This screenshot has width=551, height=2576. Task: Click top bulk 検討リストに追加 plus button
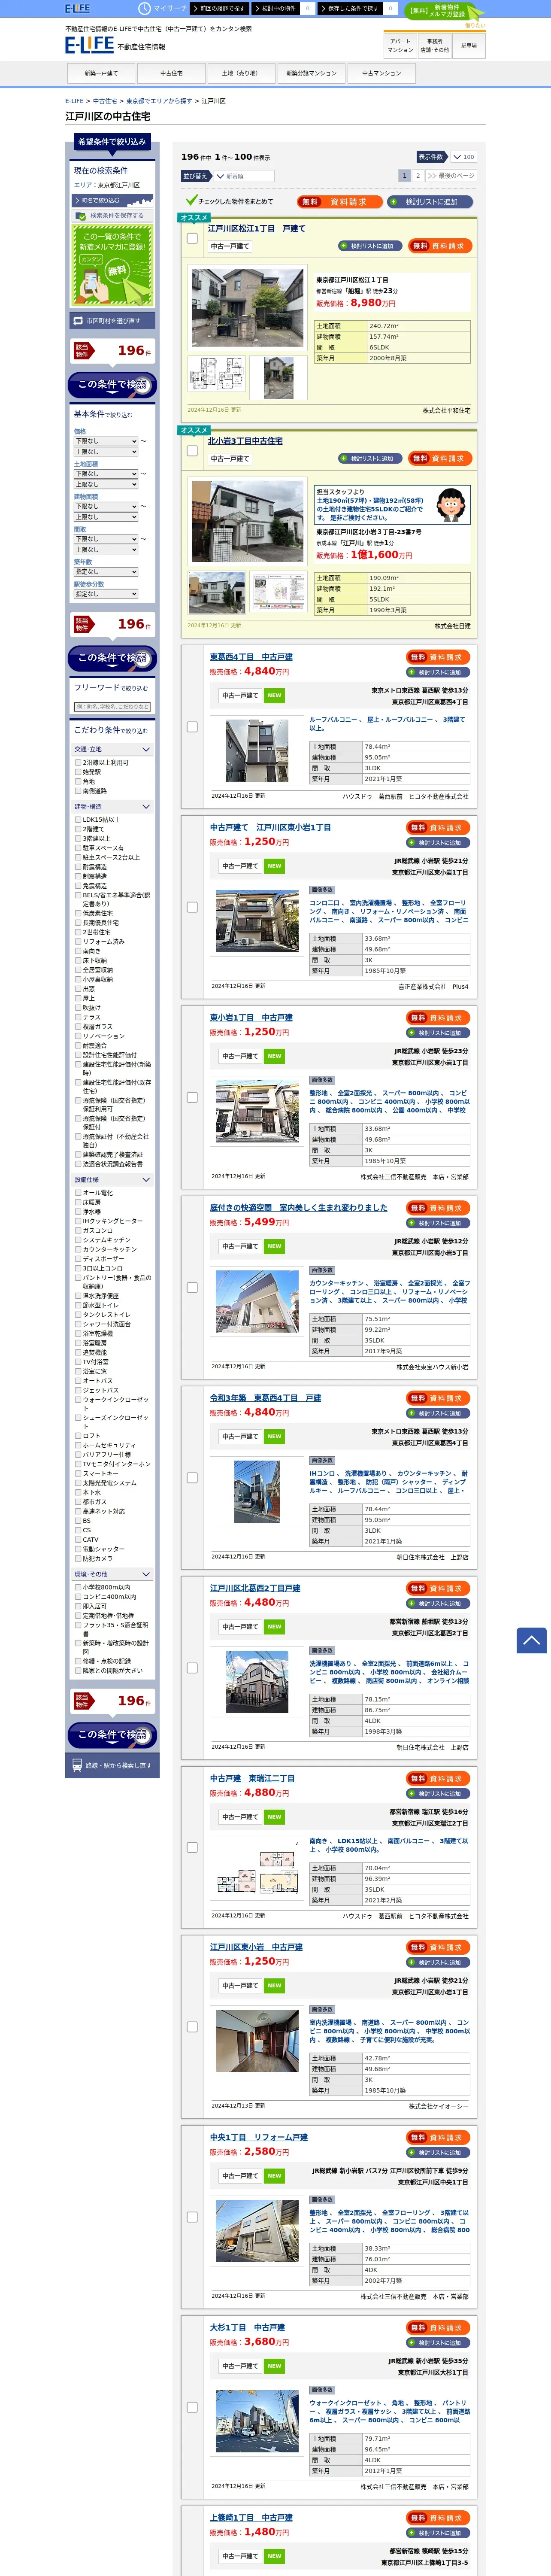430,201
